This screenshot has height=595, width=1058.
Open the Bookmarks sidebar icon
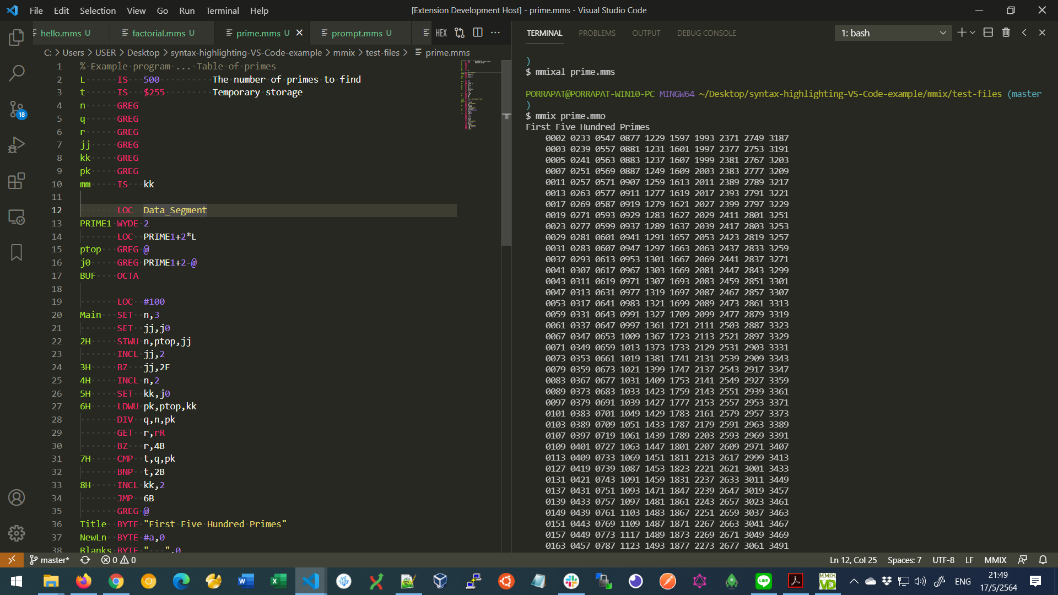click(17, 252)
